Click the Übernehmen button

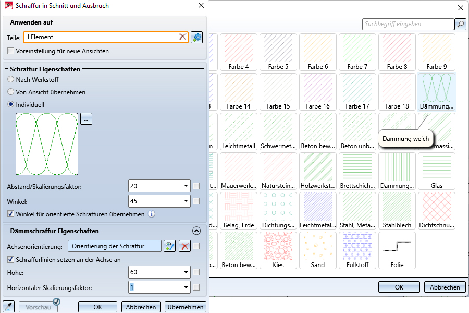(x=185, y=307)
